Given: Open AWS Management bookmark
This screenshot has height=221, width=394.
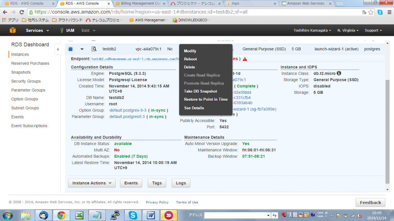Looking at the screenshot, I should point(148,20).
